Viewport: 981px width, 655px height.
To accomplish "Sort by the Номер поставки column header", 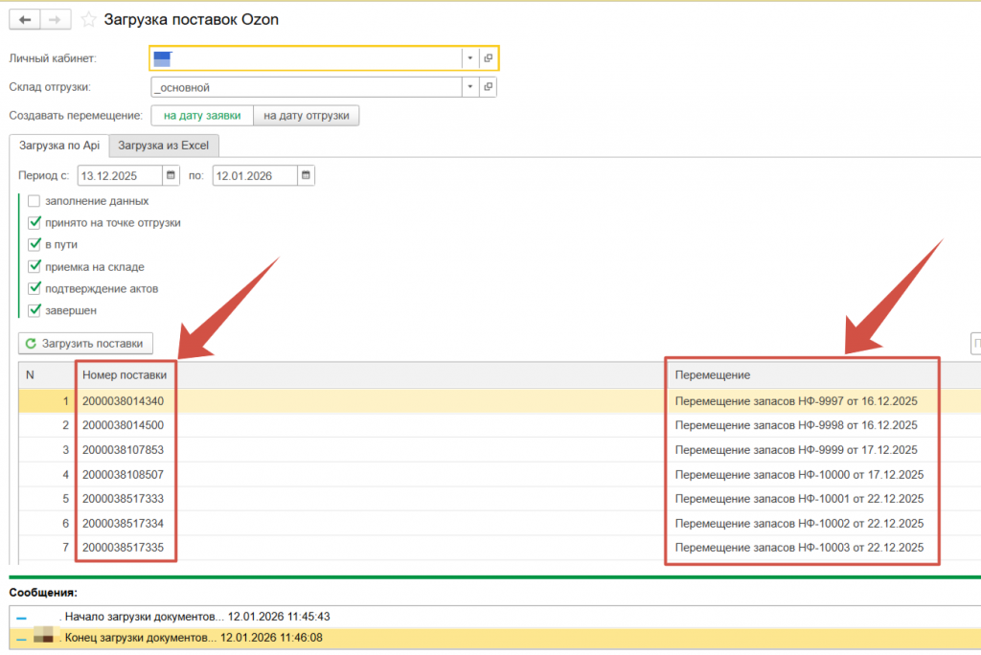I will (125, 374).
